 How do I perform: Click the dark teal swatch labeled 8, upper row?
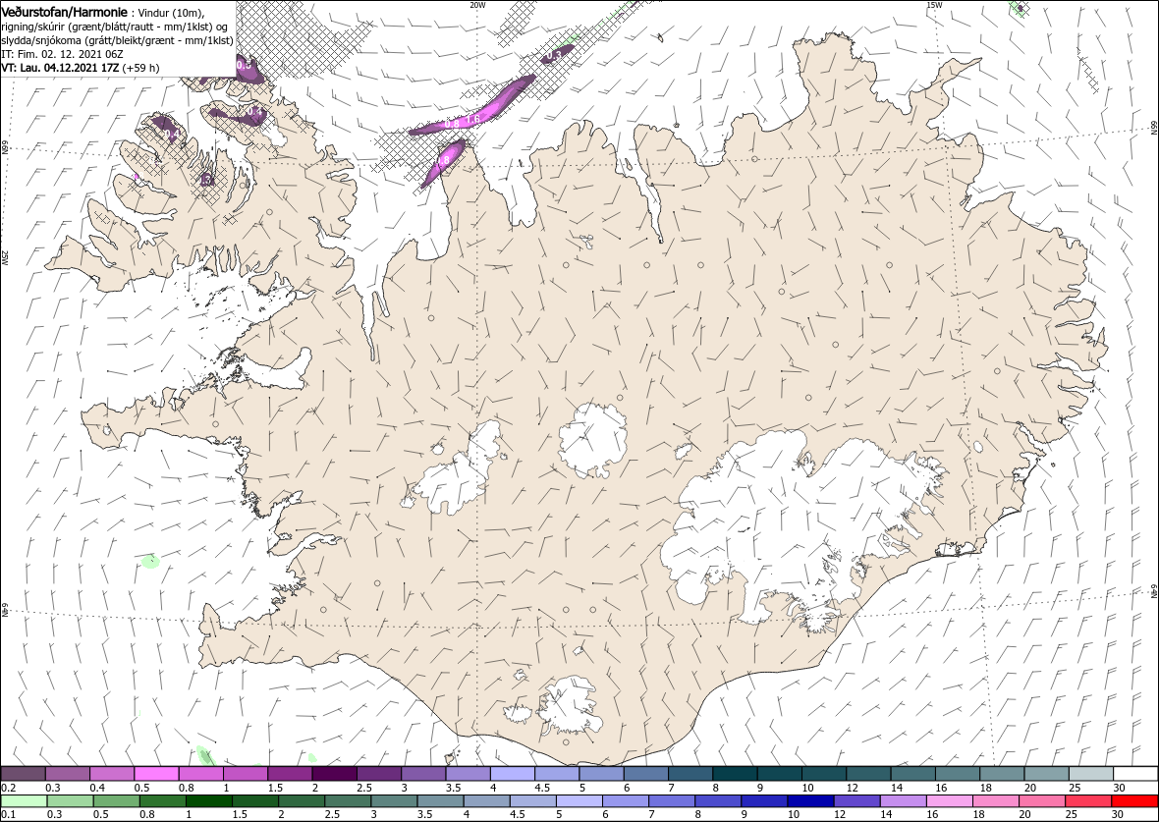click(x=736, y=774)
